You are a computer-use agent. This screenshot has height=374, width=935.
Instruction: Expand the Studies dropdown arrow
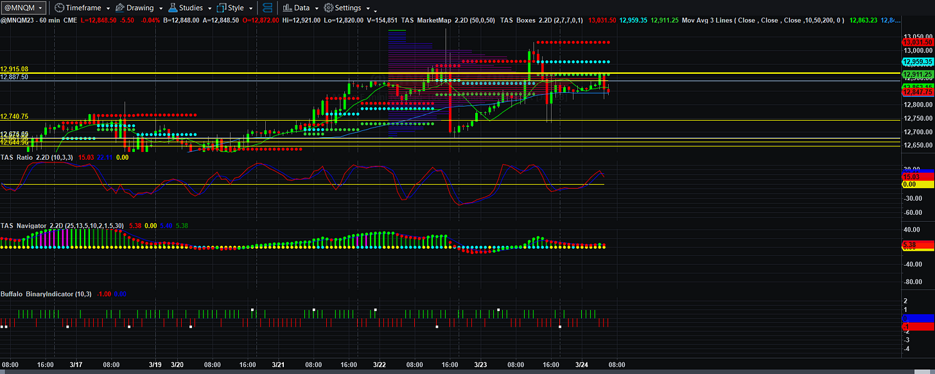coord(209,8)
